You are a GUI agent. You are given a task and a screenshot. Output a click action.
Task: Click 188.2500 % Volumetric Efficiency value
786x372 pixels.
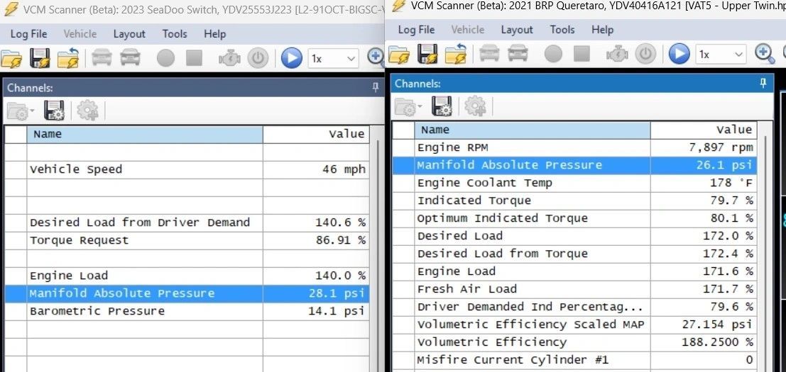(717, 342)
